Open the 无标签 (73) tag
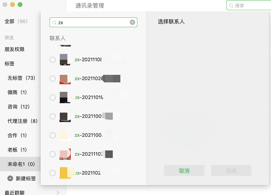This screenshot has height=195, width=271. [21, 78]
